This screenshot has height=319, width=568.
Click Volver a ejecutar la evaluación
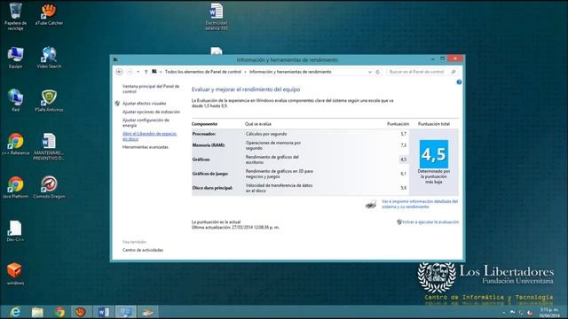point(430,222)
